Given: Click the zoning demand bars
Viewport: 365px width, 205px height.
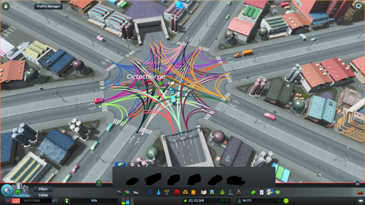Looking at the screenshot, I should click(128, 201).
